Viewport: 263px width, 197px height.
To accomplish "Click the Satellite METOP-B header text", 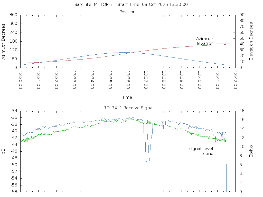I will coord(93,5).
